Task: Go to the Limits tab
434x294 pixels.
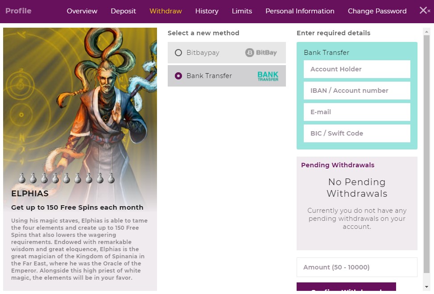Action: [242, 11]
